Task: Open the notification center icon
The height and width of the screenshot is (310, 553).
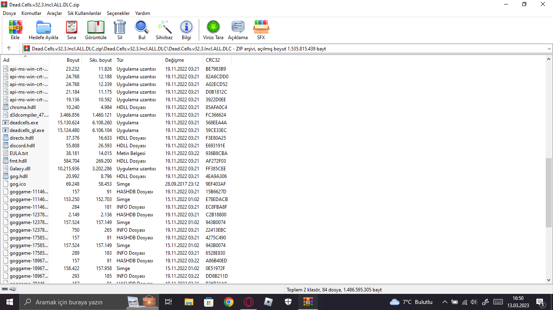Action: [x=540, y=302]
